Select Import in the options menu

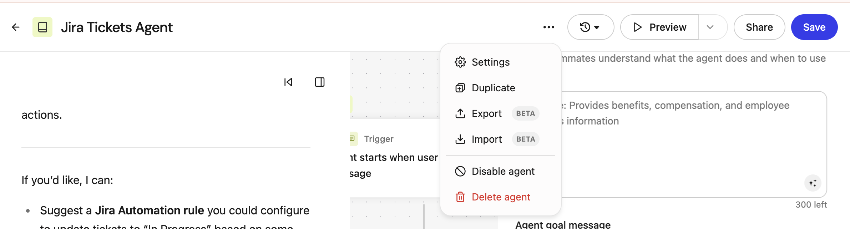click(x=486, y=139)
